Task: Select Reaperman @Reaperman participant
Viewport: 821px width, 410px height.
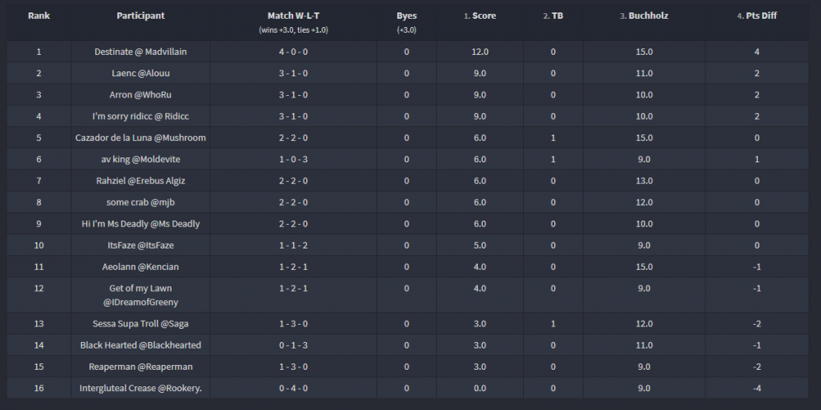Action: click(140, 367)
